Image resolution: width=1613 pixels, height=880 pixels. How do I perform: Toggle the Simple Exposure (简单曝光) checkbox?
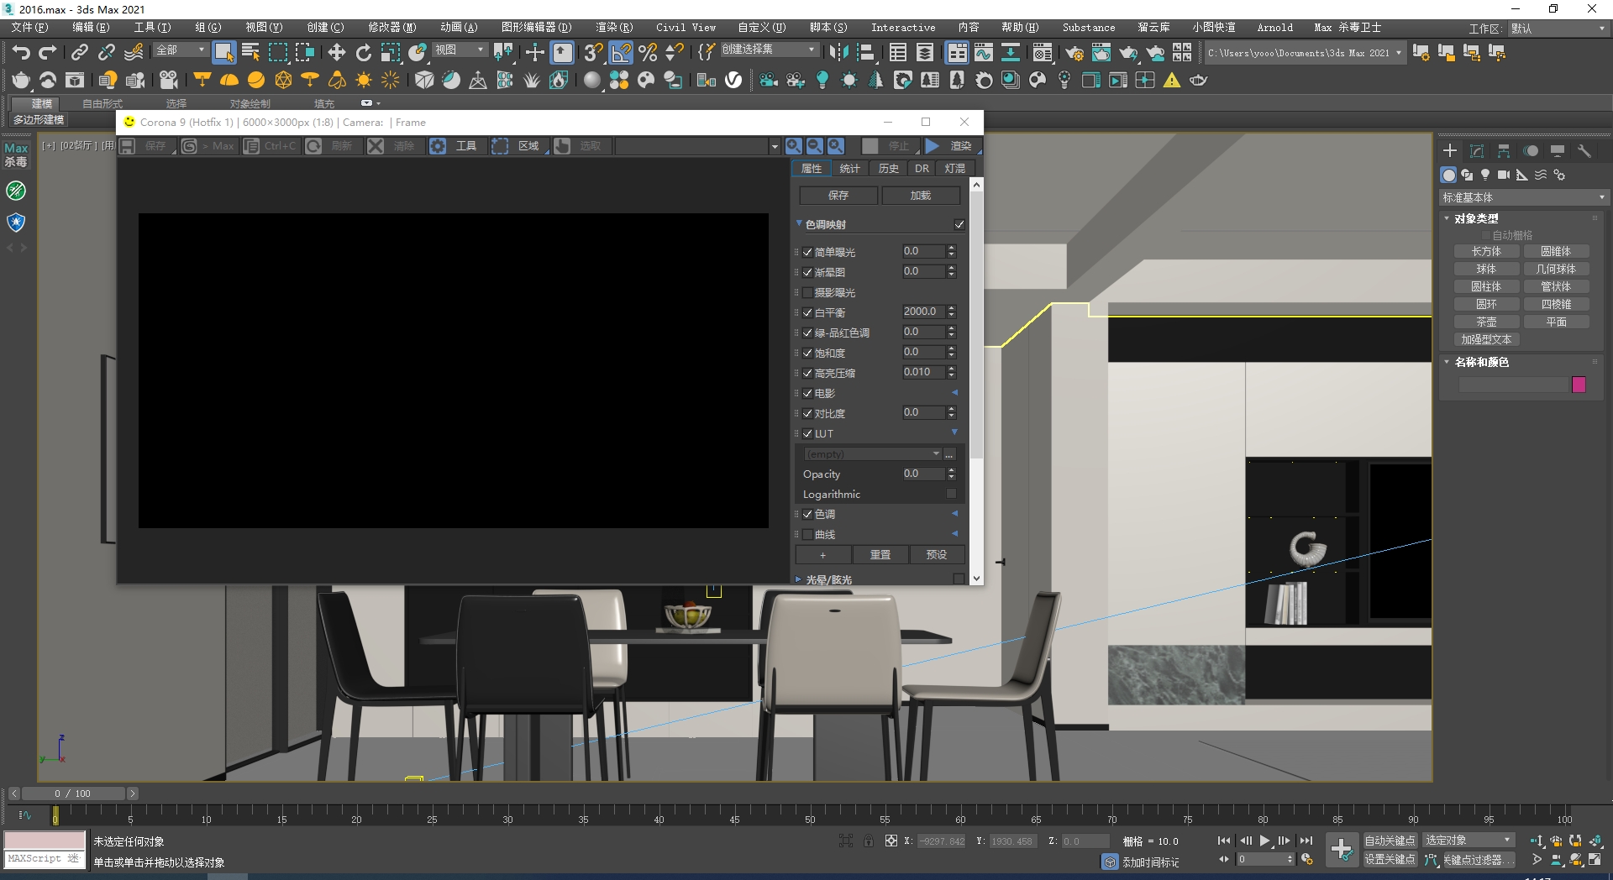(807, 252)
